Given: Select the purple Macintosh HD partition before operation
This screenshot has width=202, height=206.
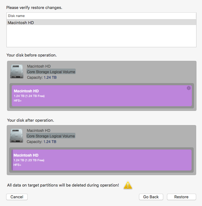Looking at the screenshot, I should click(102, 96).
